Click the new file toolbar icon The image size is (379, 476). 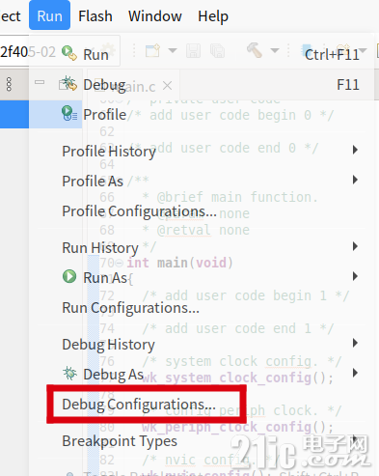(152, 50)
